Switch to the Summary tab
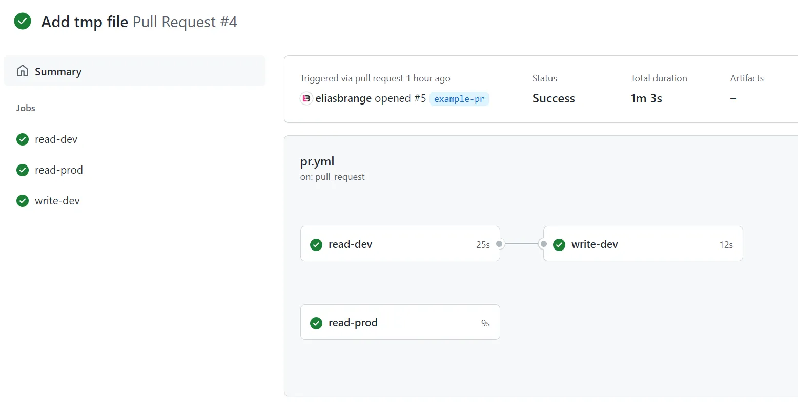The image size is (798, 415). pyautogui.click(x=57, y=71)
